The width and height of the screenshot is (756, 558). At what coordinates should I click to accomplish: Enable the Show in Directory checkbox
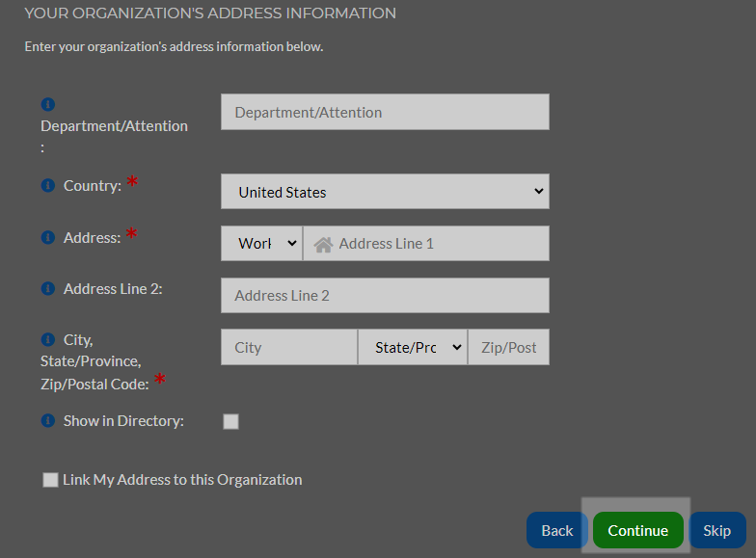click(x=231, y=421)
